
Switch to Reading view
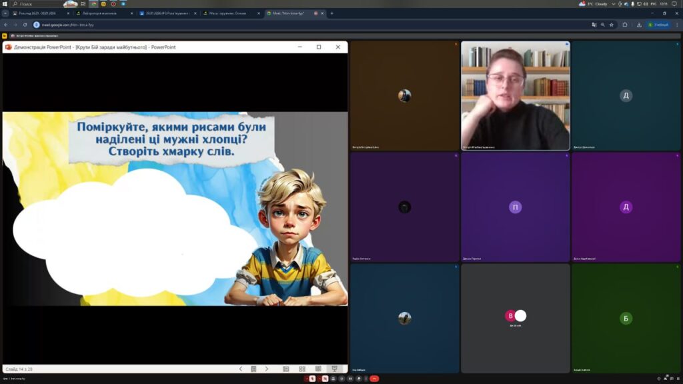pos(318,369)
